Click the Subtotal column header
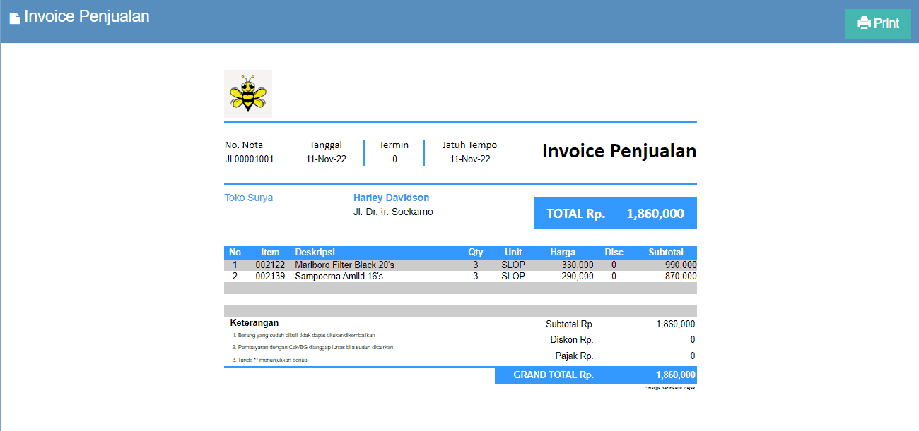The width and height of the screenshot is (919, 431). (x=666, y=253)
